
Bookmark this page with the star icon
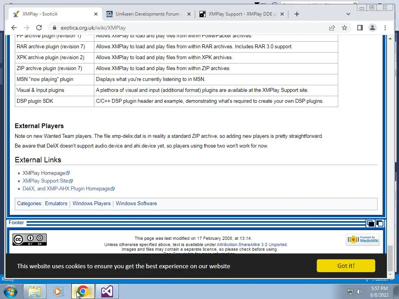coord(344,28)
